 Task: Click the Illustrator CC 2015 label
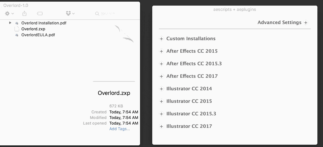189,101
